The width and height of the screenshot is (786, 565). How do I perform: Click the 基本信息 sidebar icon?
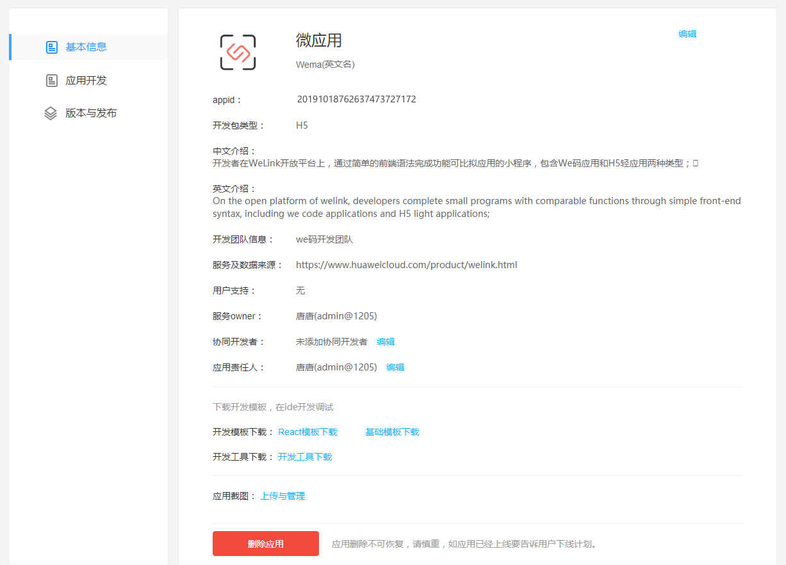tap(52, 47)
